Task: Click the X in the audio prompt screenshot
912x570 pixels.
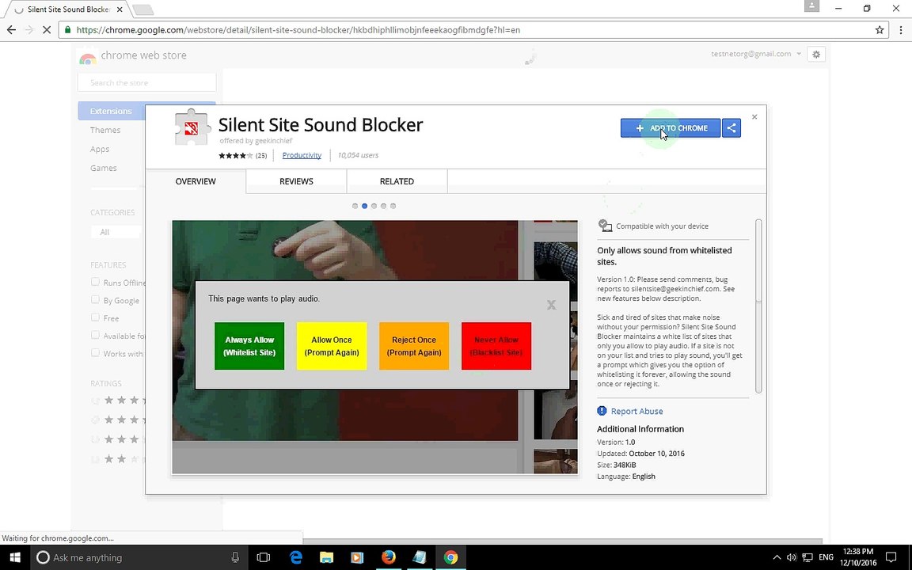Action: 551,305
